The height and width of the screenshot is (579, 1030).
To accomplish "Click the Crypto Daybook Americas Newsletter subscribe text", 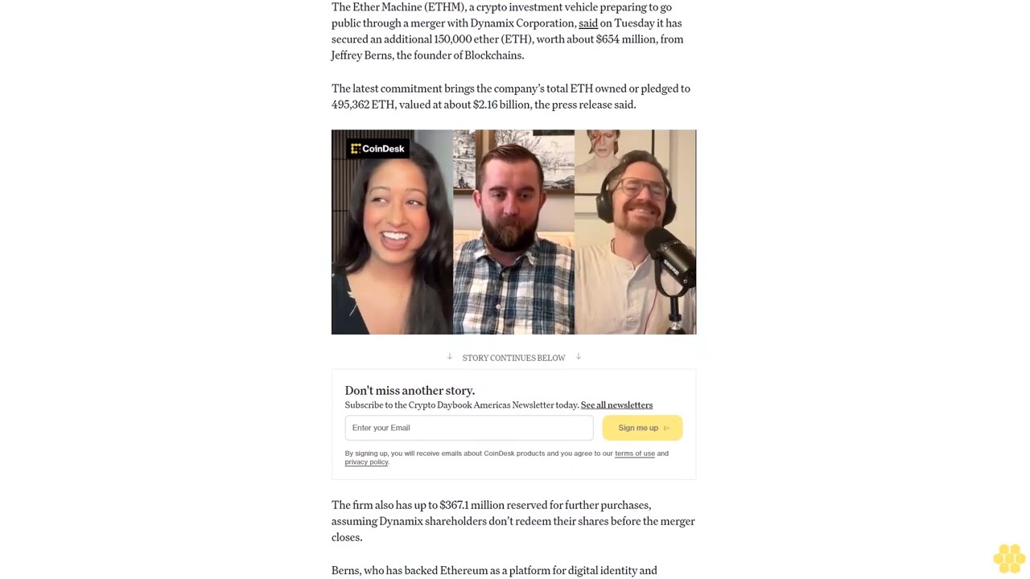I will (462, 405).
